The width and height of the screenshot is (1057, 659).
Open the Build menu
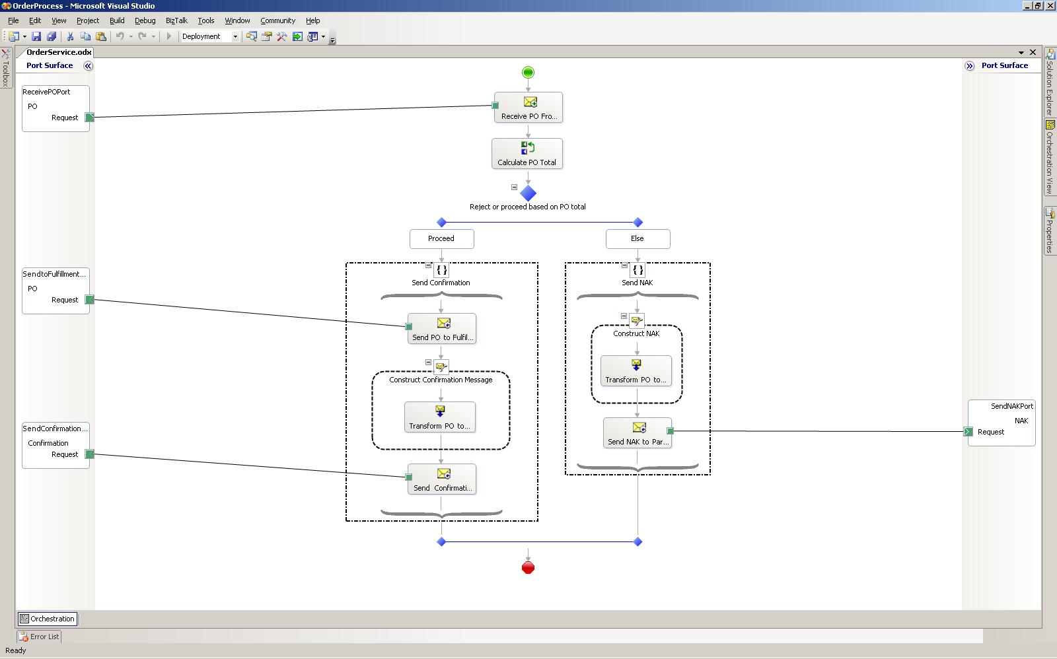click(117, 20)
